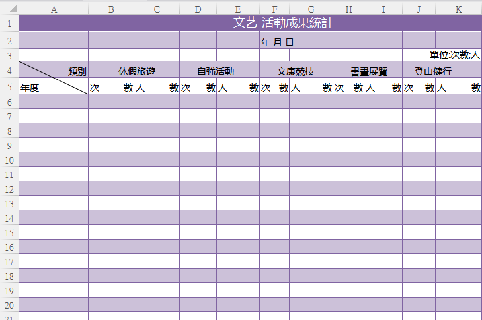
Task: Click the 登山健行 header cell
Action: click(x=442, y=71)
